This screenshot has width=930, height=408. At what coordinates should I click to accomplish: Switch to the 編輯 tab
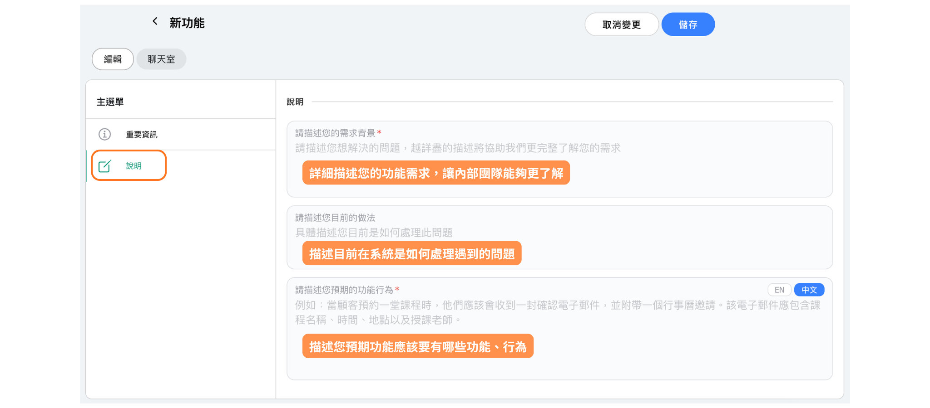[113, 59]
